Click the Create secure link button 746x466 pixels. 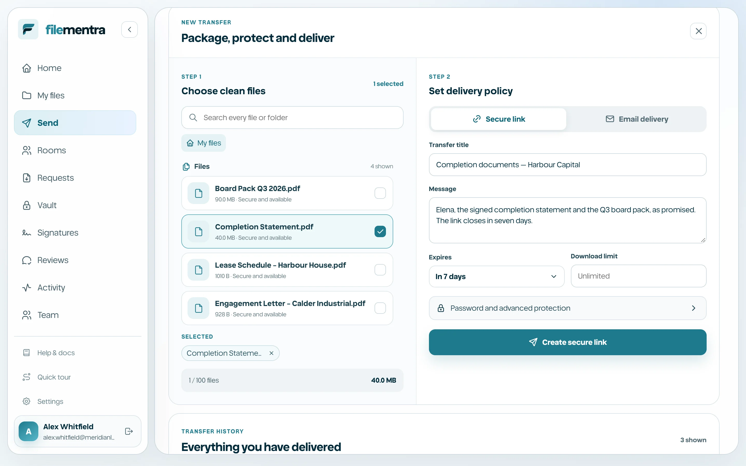[x=568, y=342]
